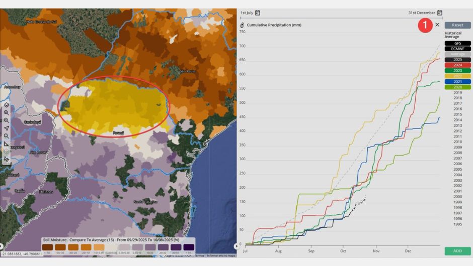Expand the panel with right-side map arrow
This screenshot has height=266, width=473.
(x=236, y=246)
